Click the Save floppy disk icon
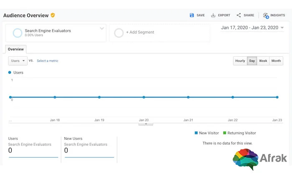 coord(191,15)
